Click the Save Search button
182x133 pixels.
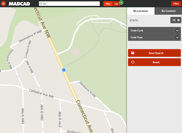154,53
